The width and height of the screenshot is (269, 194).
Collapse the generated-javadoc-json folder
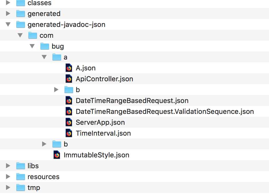(8, 25)
